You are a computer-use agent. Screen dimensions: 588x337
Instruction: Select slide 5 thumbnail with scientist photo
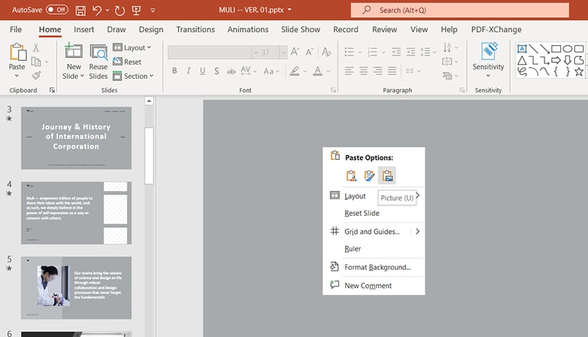76,288
